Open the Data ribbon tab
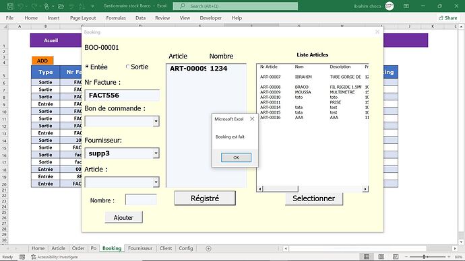Viewport: 465px width, 261px height. (x=141, y=18)
